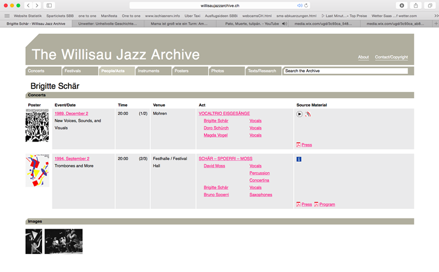Open the Festivals navigation tab
439x272 pixels.
[81, 71]
